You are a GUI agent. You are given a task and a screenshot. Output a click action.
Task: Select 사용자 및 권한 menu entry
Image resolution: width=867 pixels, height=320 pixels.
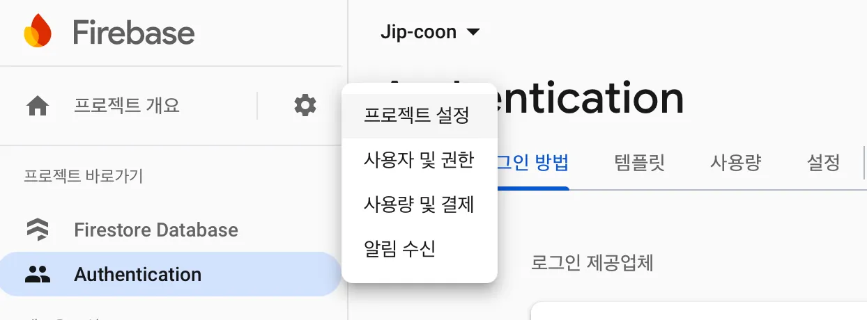click(x=420, y=160)
